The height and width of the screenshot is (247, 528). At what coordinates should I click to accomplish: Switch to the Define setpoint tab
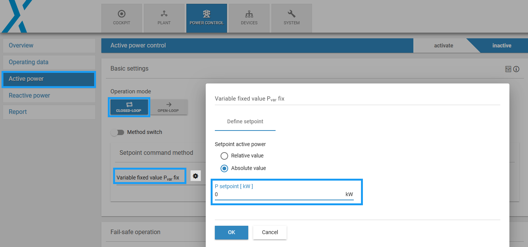245,121
